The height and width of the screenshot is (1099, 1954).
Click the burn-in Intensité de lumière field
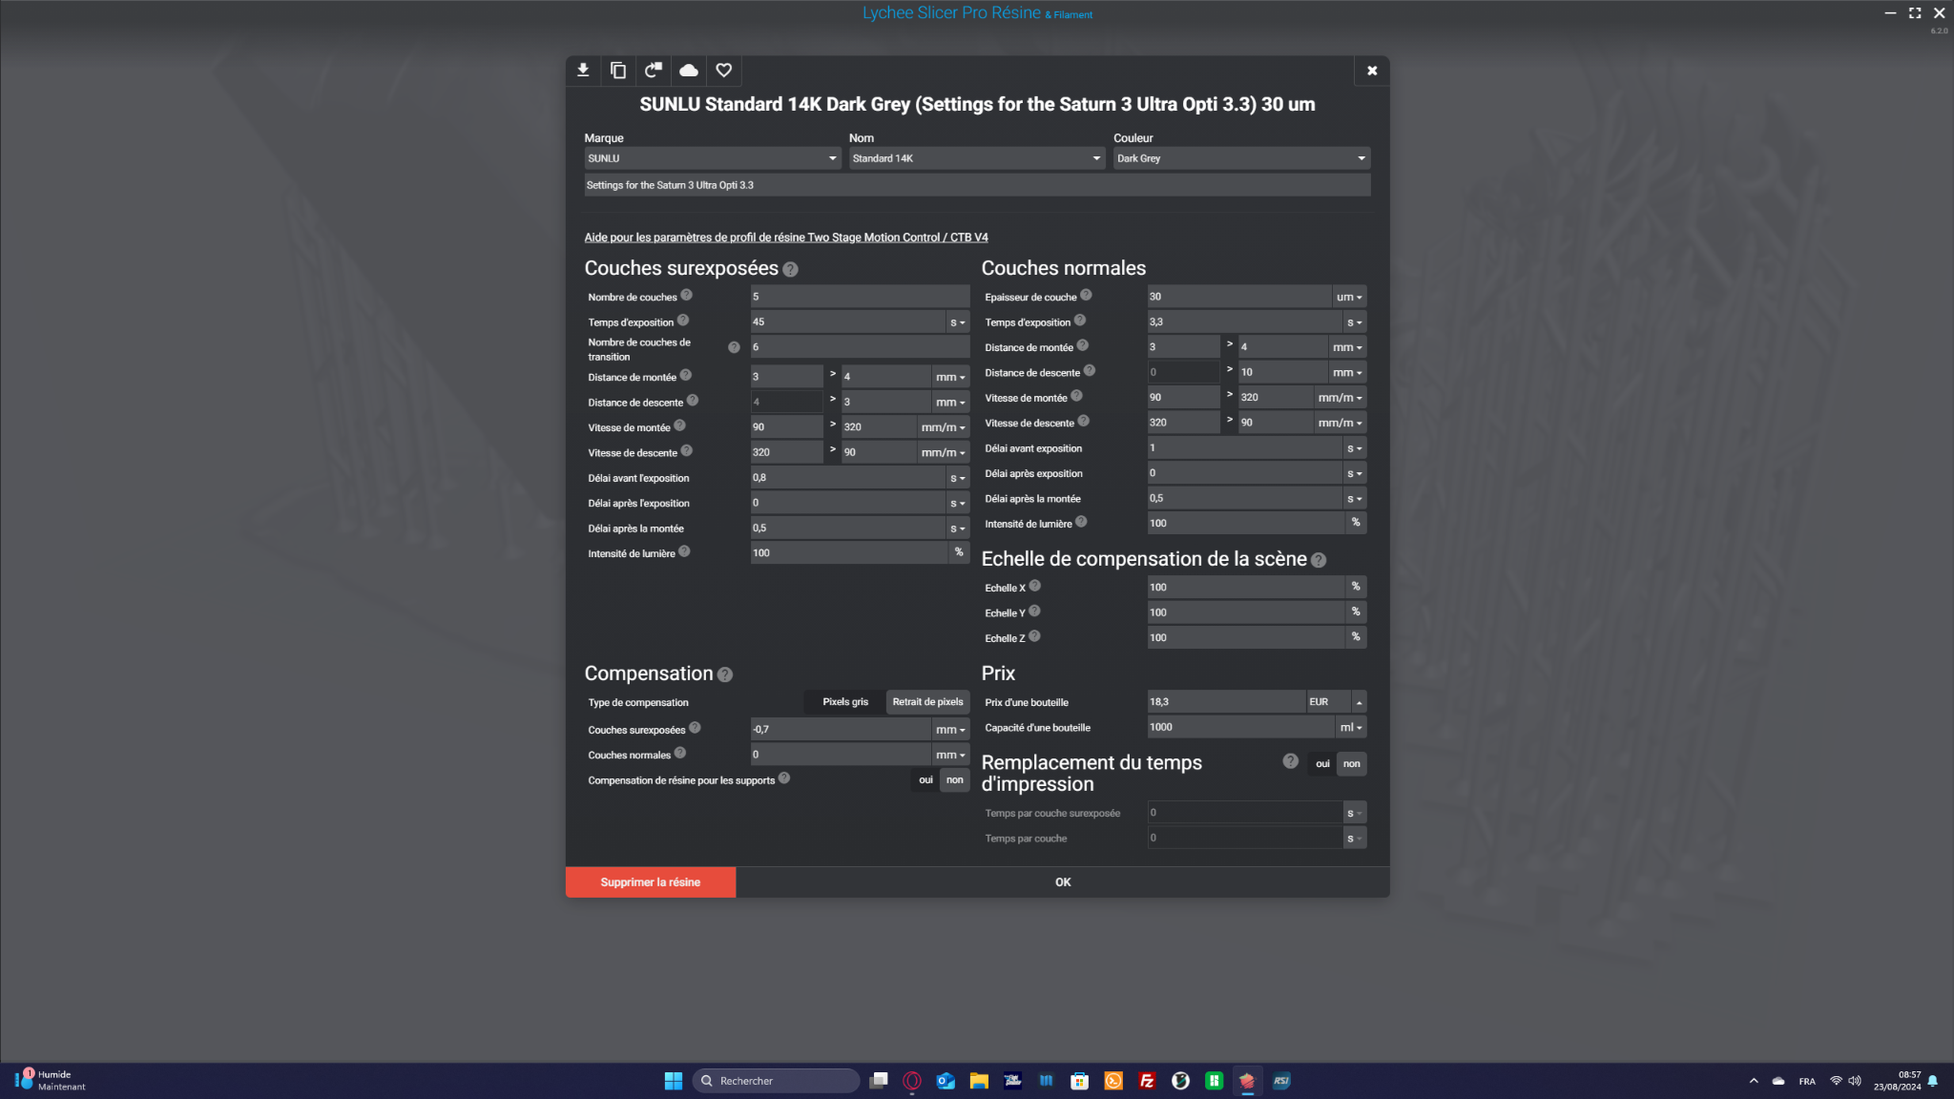tap(849, 553)
